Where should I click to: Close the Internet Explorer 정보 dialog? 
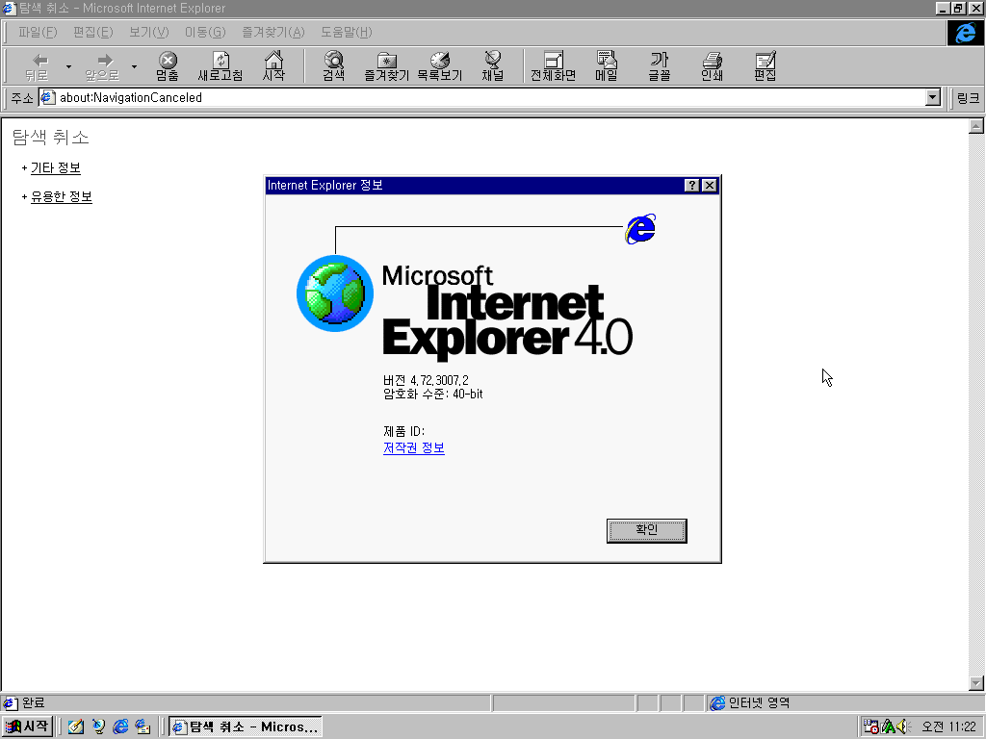point(710,185)
